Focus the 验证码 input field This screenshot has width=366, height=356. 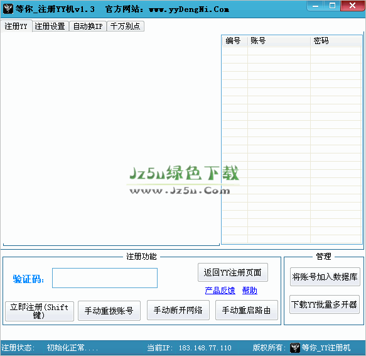point(105,278)
